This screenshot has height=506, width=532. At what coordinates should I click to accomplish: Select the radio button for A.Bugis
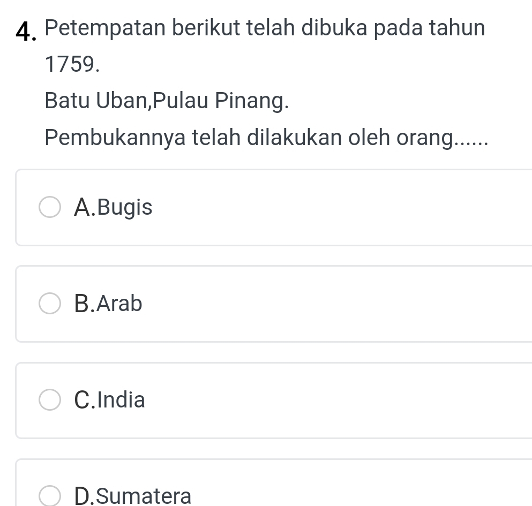coord(50,208)
